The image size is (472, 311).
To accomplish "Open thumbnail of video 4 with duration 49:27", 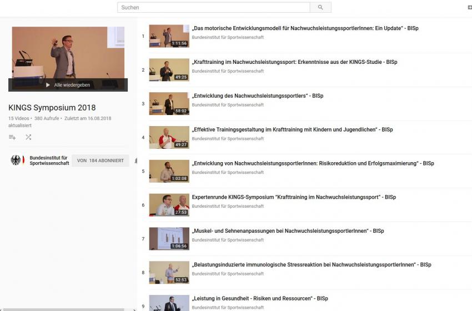I will [x=169, y=137].
